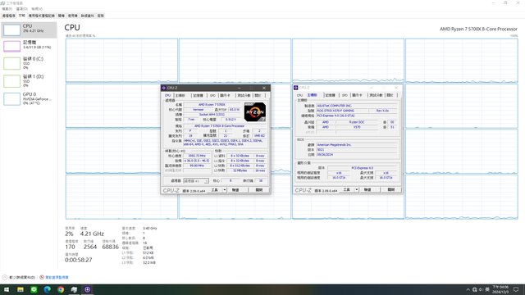Open the Windows Start menu
Viewport: 525px width, 295px height.
[7, 289]
